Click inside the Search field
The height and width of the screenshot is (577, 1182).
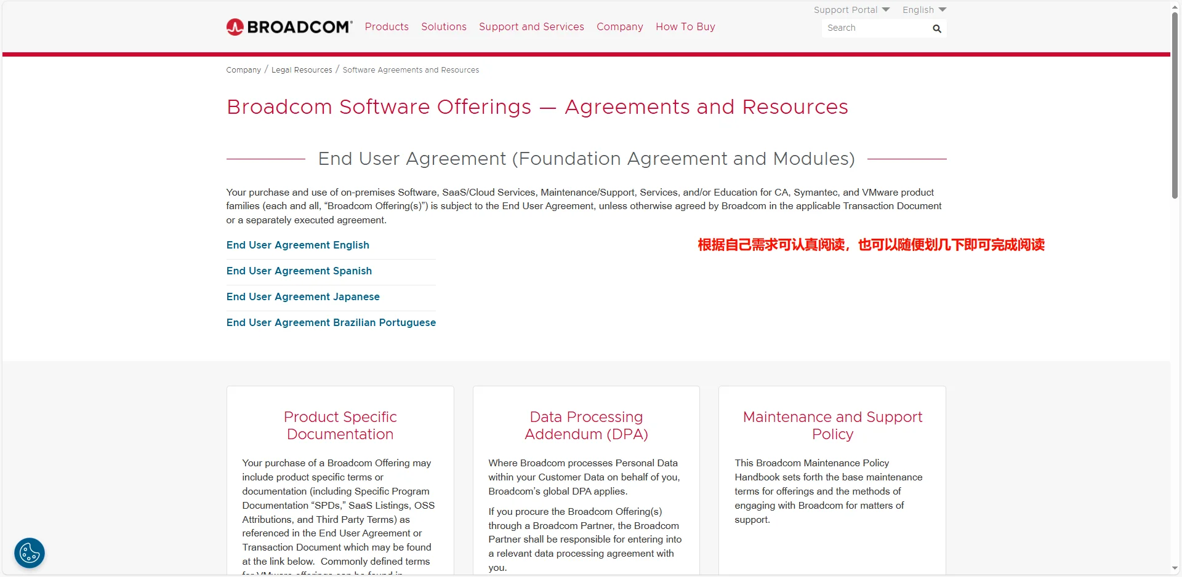pyautogui.click(x=874, y=28)
